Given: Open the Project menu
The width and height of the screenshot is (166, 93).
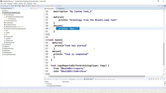Looking at the screenshot, I should point(21,4).
